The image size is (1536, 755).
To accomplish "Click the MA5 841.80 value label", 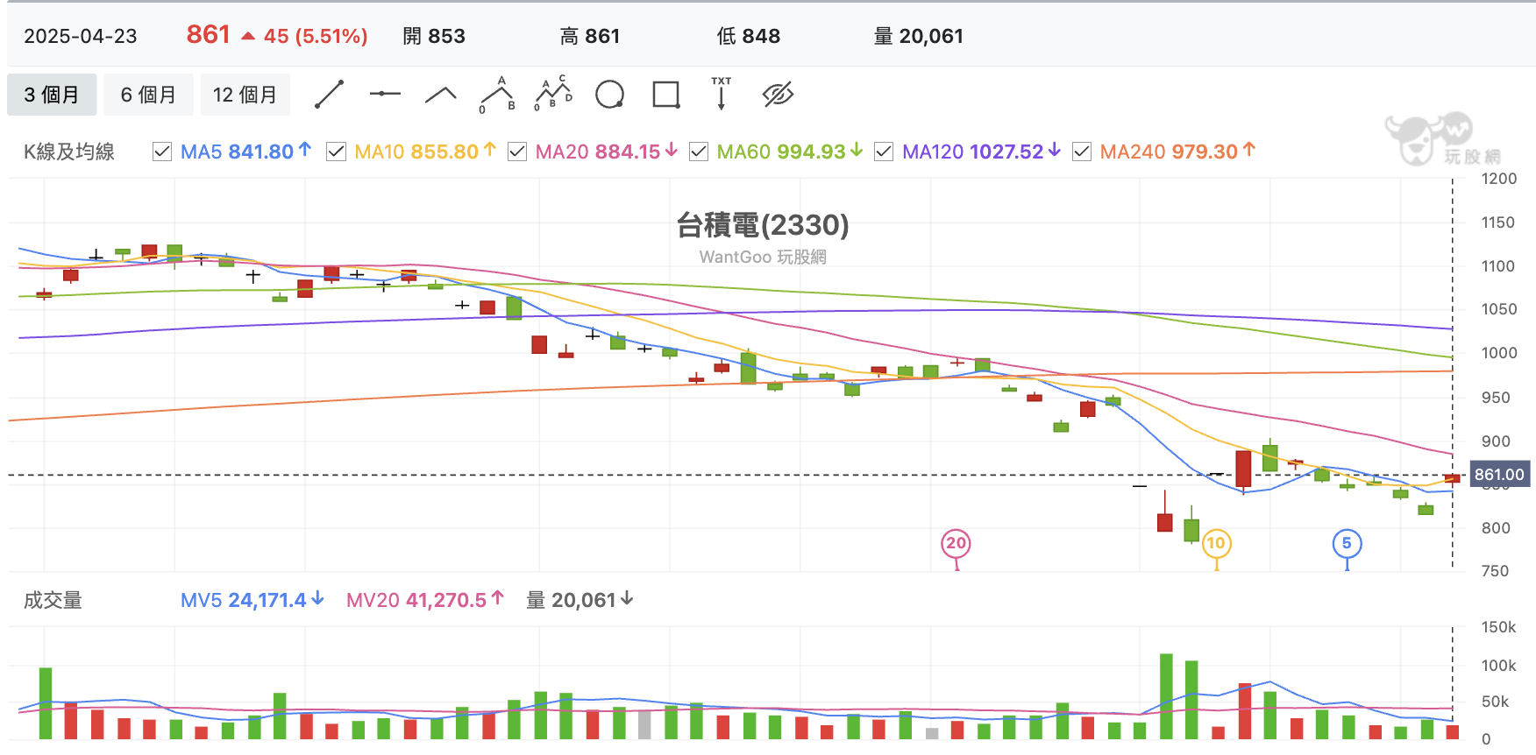I will coord(245,152).
